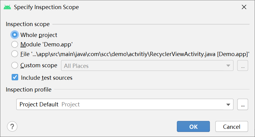
Task: Click the Inspection scope section header
Action: click(28, 24)
